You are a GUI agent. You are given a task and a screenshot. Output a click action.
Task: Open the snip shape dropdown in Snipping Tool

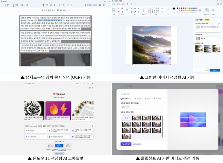coord(22,5)
